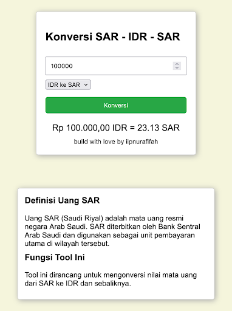
Task: Click the Fungsi Tool Ini heading
Action: pyautogui.click(x=55, y=257)
